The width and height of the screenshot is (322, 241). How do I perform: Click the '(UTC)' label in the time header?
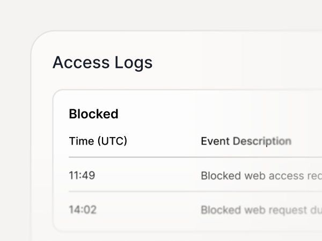(112, 141)
